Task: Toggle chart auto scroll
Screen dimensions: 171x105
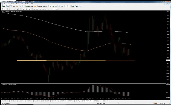Action: (66, 7)
